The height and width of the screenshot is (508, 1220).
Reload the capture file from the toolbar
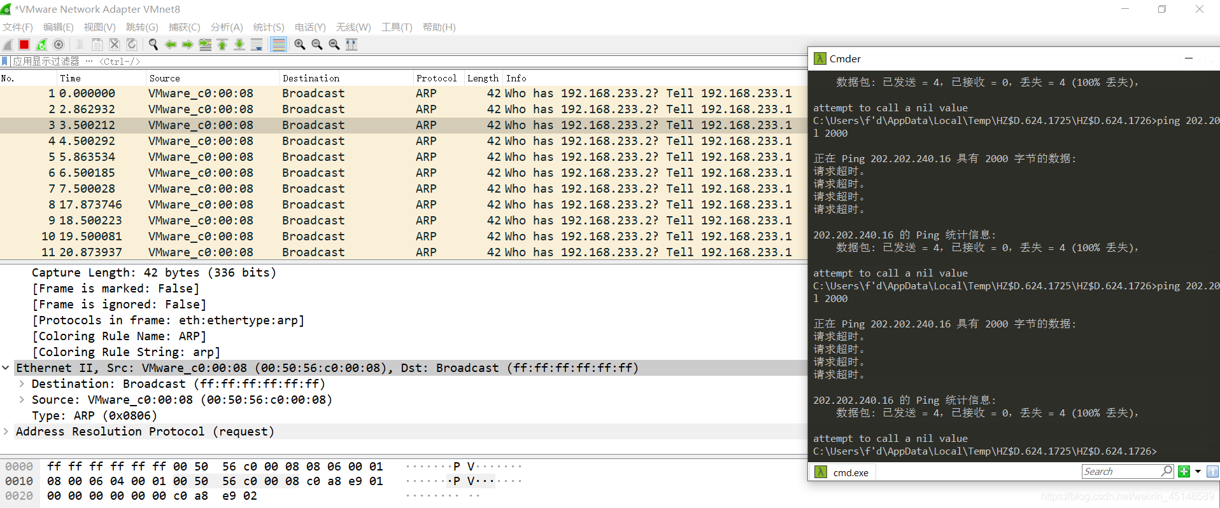click(132, 45)
